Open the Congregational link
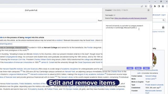This screenshot has width=168, height=94. 11,57
